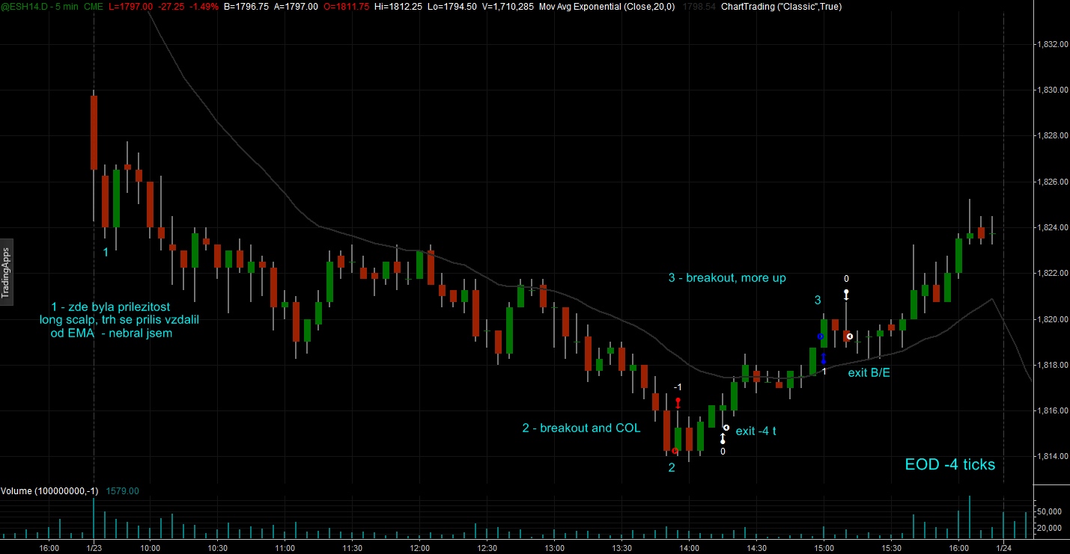Click the "O=1811.75" open value

pos(346,6)
